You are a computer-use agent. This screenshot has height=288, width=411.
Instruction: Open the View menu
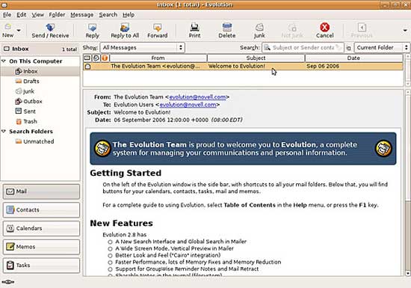coord(38,15)
